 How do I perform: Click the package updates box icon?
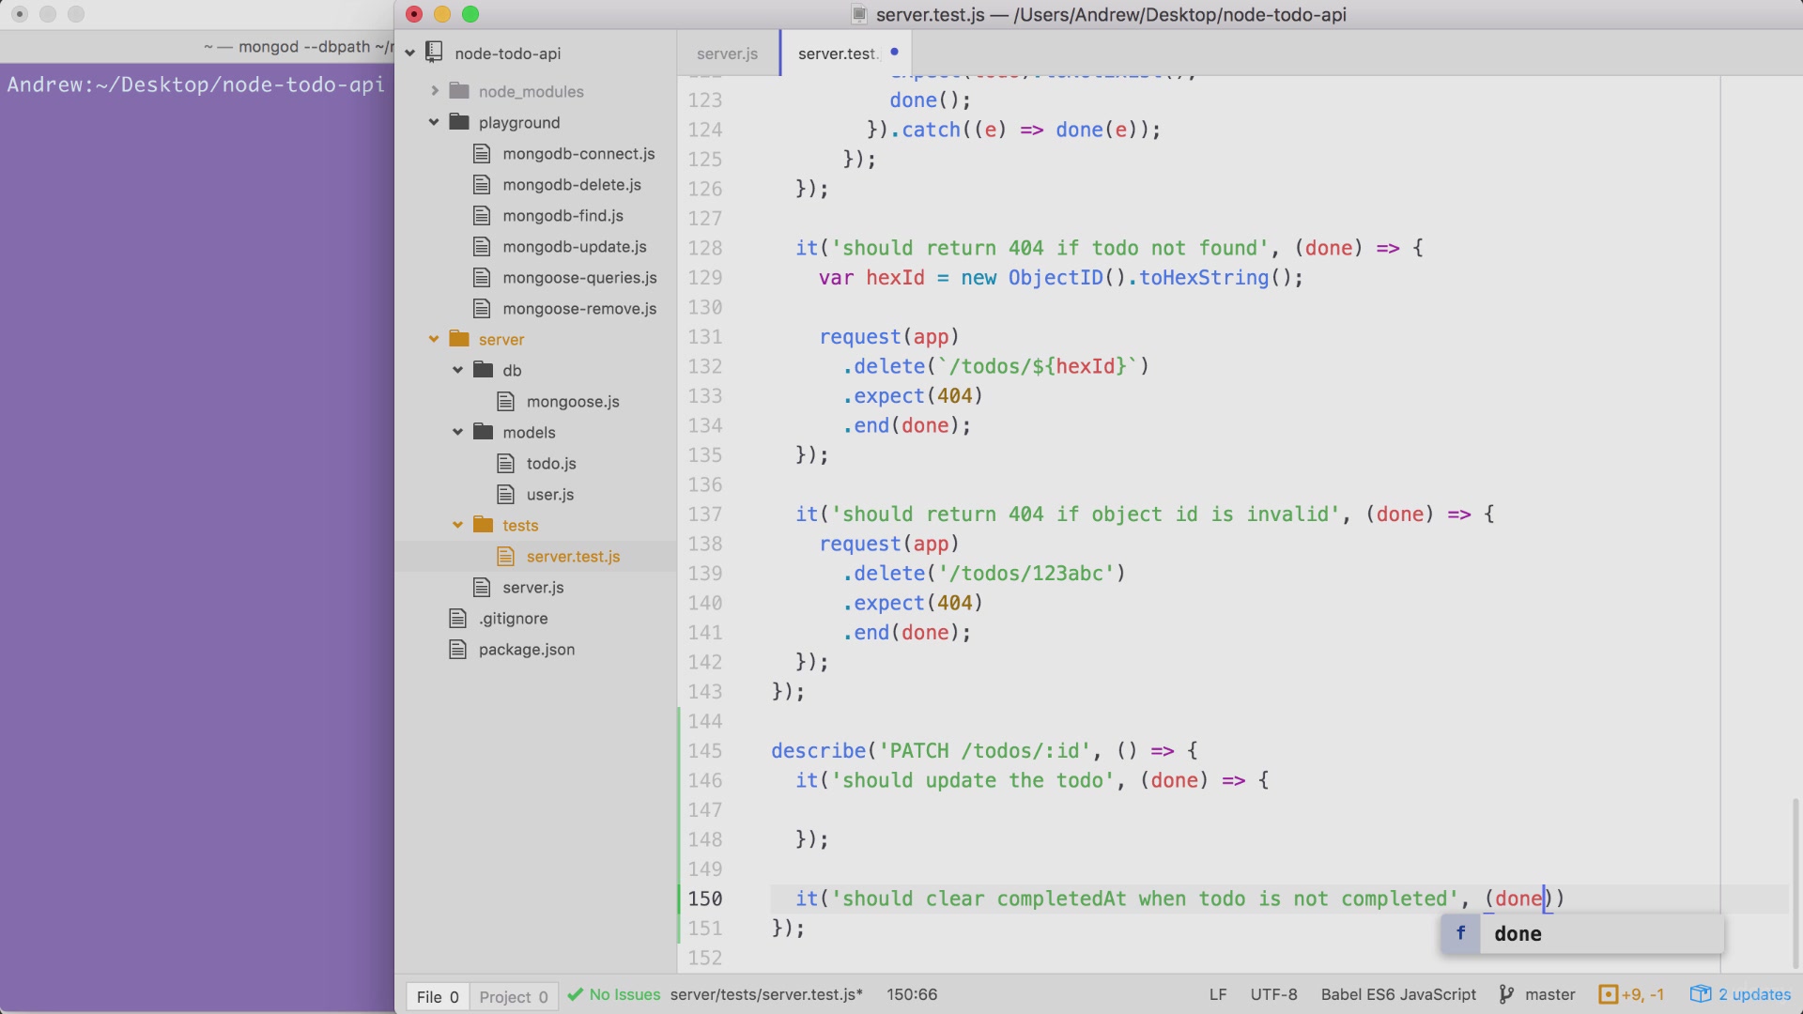click(1701, 994)
